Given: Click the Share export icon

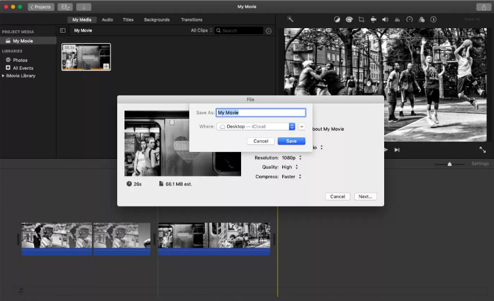Looking at the screenshot, I should click(484, 7).
